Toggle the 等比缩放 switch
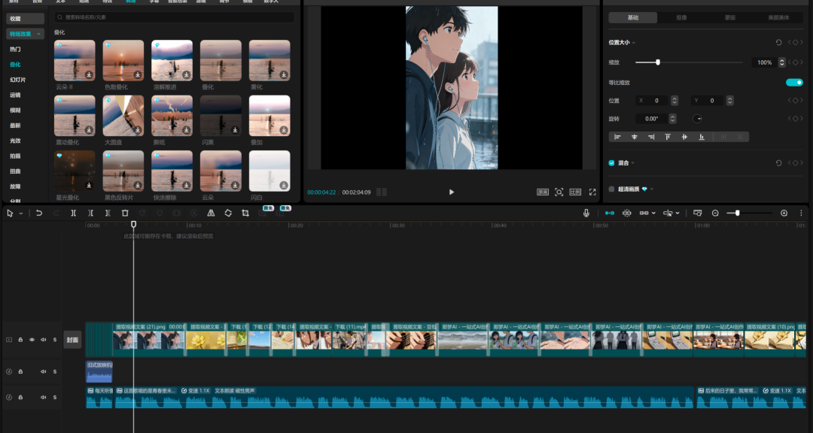The height and width of the screenshot is (433, 813). (794, 83)
